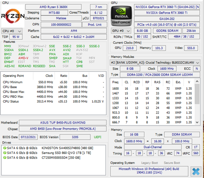Click the timings table scrollbar thumb
The height and width of the screenshot is (178, 204).
pos(197,94)
